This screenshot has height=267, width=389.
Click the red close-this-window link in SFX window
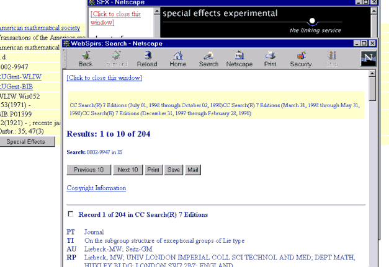click(x=115, y=18)
